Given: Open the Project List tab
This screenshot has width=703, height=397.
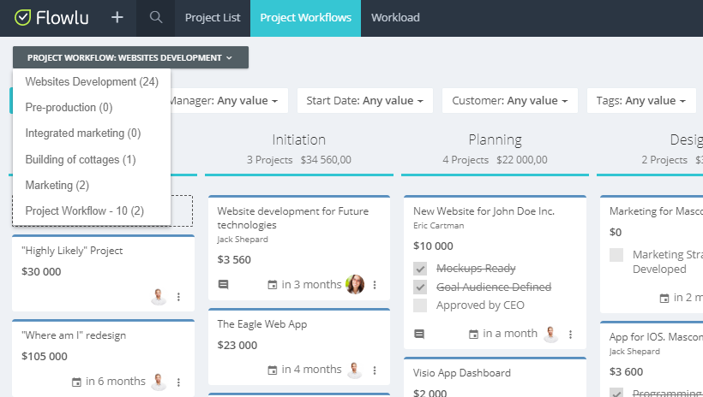Looking at the screenshot, I should [213, 18].
